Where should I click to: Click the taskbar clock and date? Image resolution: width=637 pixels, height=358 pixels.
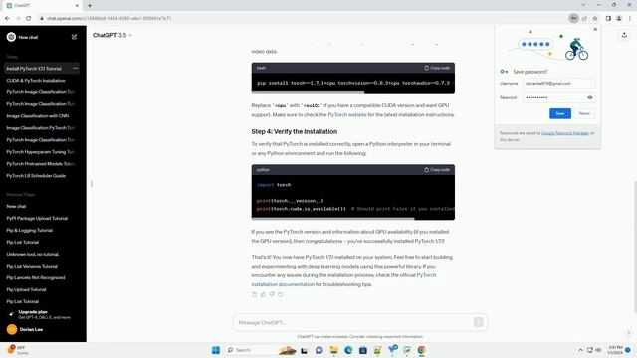(x=615, y=350)
